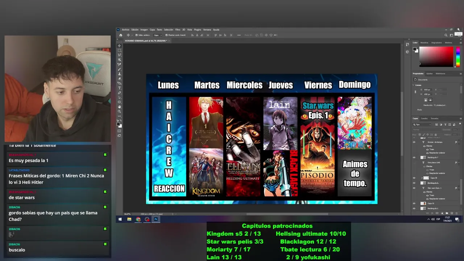Select the Brush tool
The height and width of the screenshot is (261, 464).
click(120, 69)
